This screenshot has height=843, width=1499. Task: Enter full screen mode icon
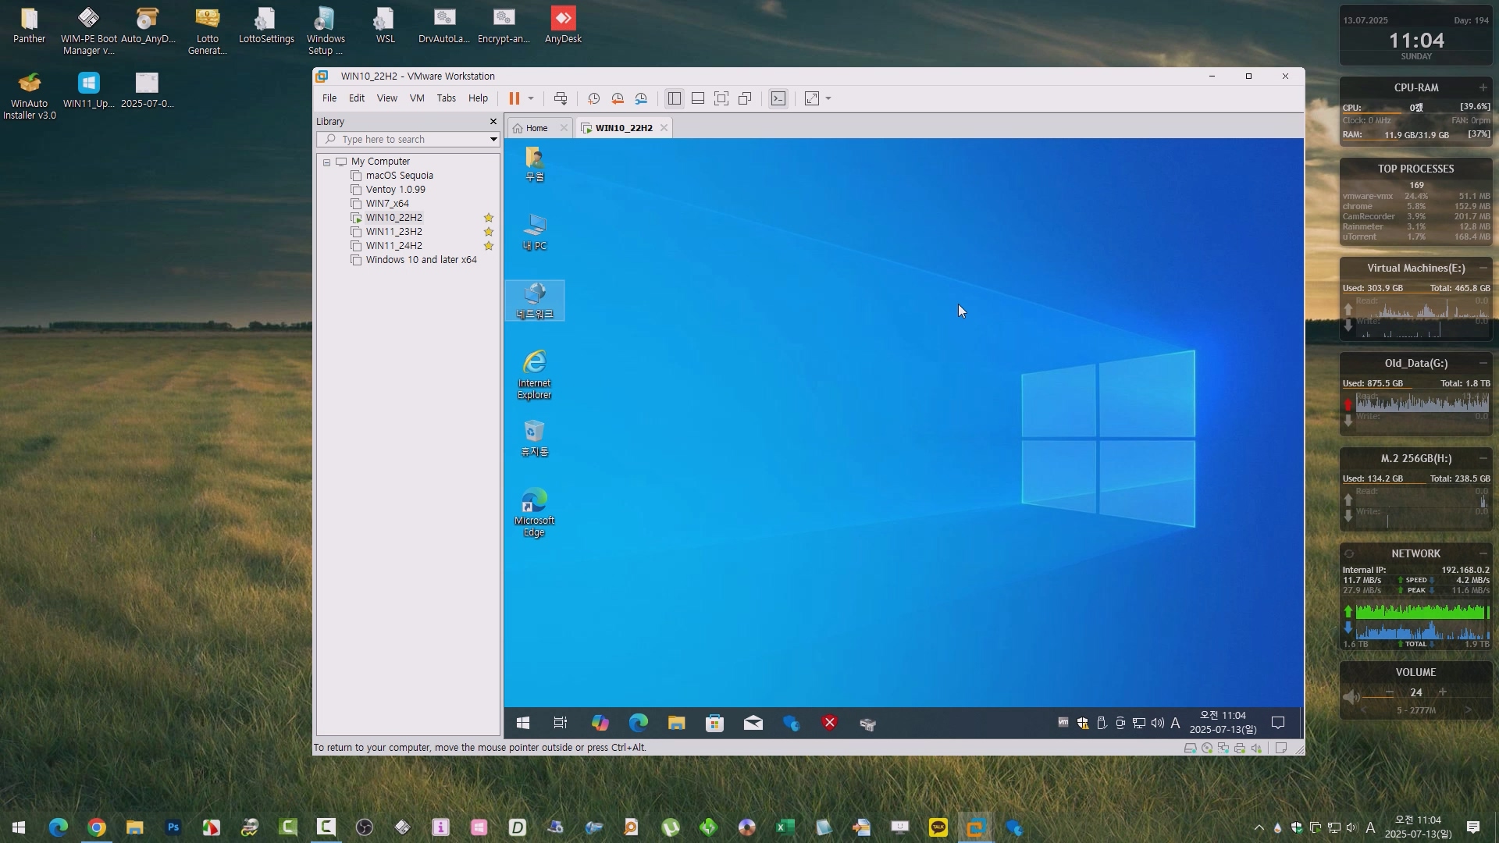point(721,98)
